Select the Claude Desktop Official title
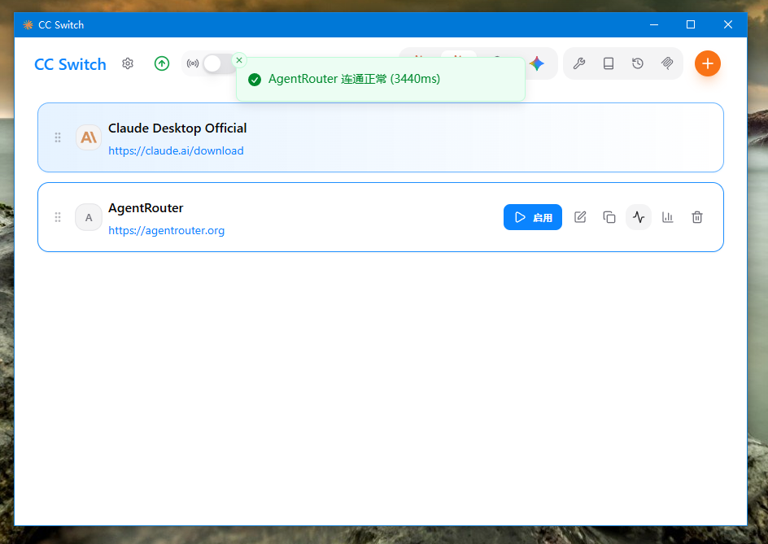Image resolution: width=768 pixels, height=544 pixels. [x=177, y=128]
